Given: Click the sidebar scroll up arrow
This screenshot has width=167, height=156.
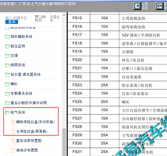Looking at the screenshot, I should pos(64,15).
